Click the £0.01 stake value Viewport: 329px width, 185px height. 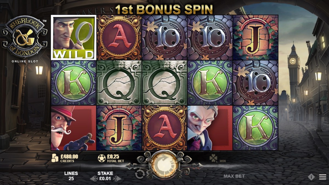[x=106, y=178]
